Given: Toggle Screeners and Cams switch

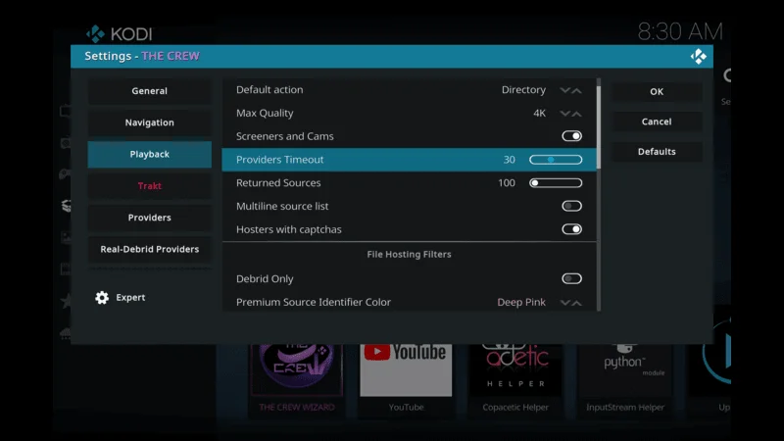Looking at the screenshot, I should tap(571, 136).
